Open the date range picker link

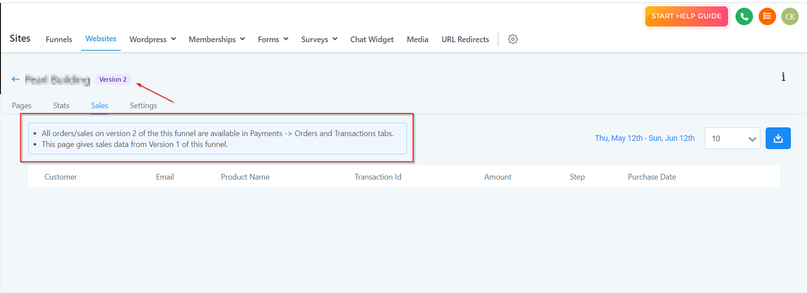click(x=645, y=138)
